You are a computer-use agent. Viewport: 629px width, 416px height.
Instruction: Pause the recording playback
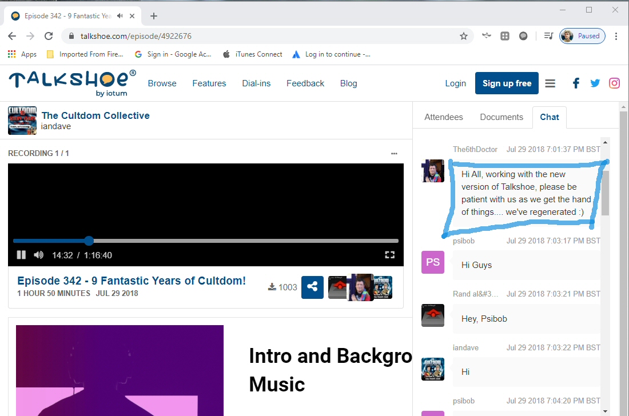tap(21, 255)
